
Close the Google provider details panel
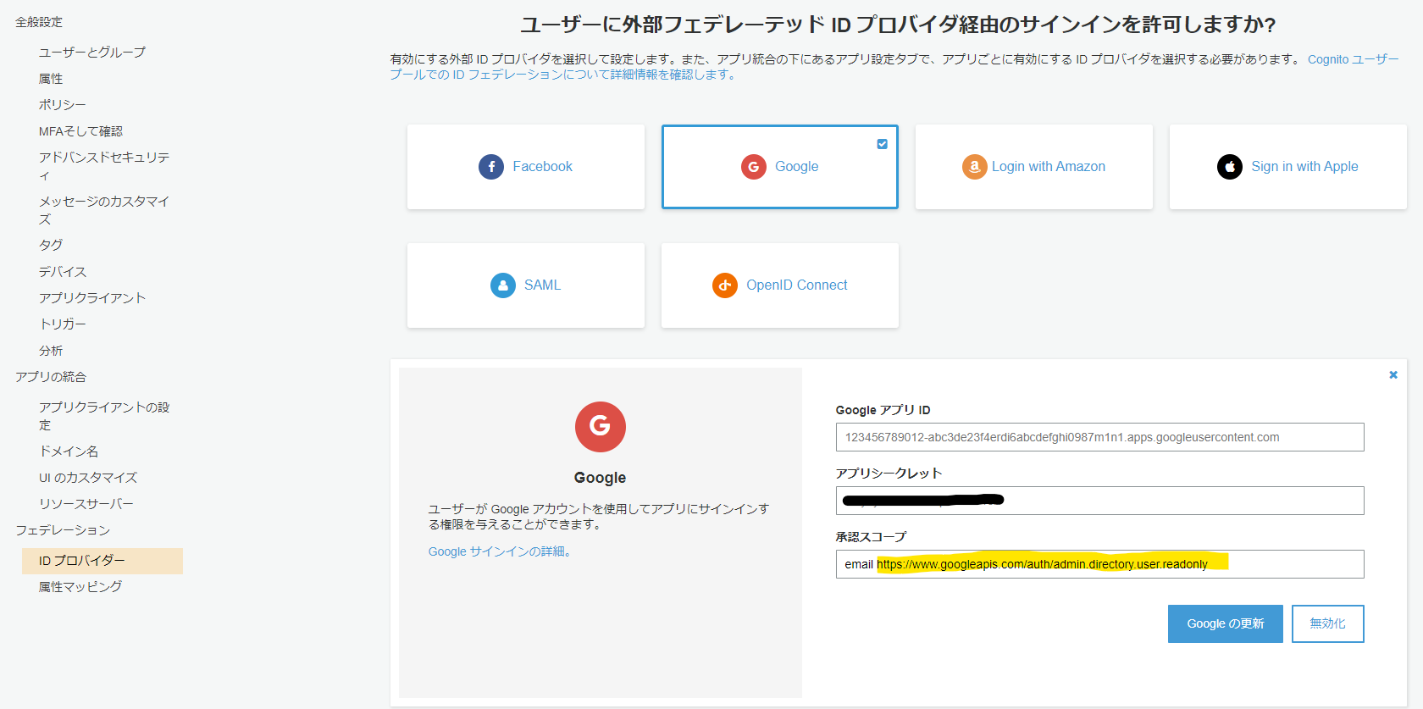click(x=1393, y=374)
